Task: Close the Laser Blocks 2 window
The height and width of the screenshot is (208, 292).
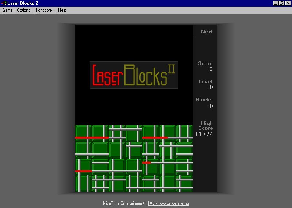Action: click(x=288, y=3)
